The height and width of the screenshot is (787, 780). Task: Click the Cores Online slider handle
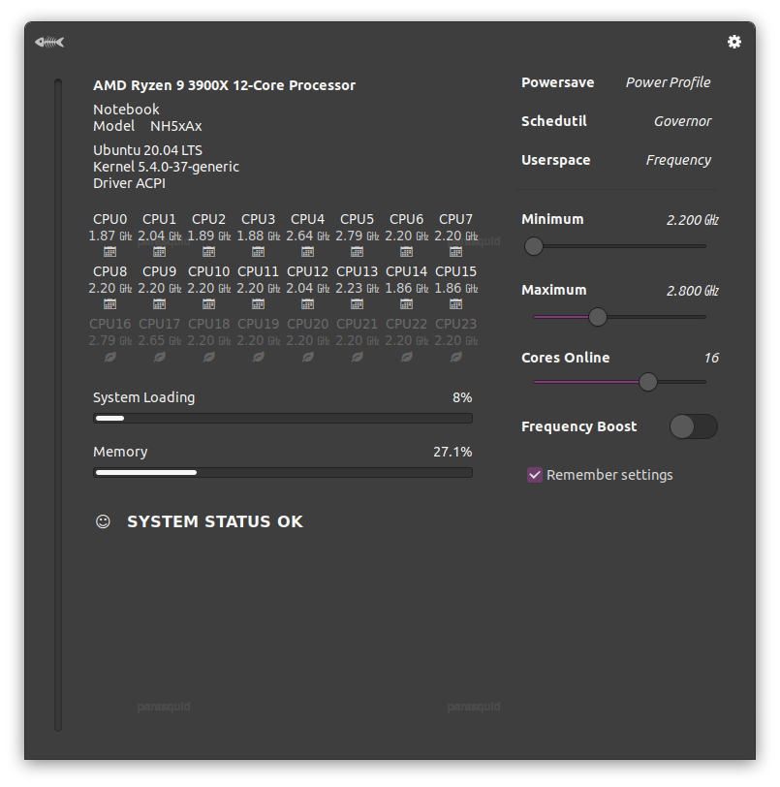(x=648, y=382)
